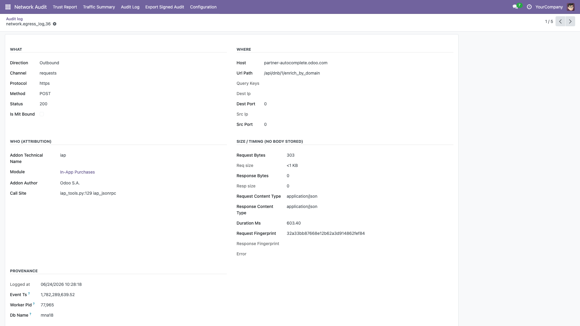Click the empty Query Keys field
The image size is (580, 326).
359,83
